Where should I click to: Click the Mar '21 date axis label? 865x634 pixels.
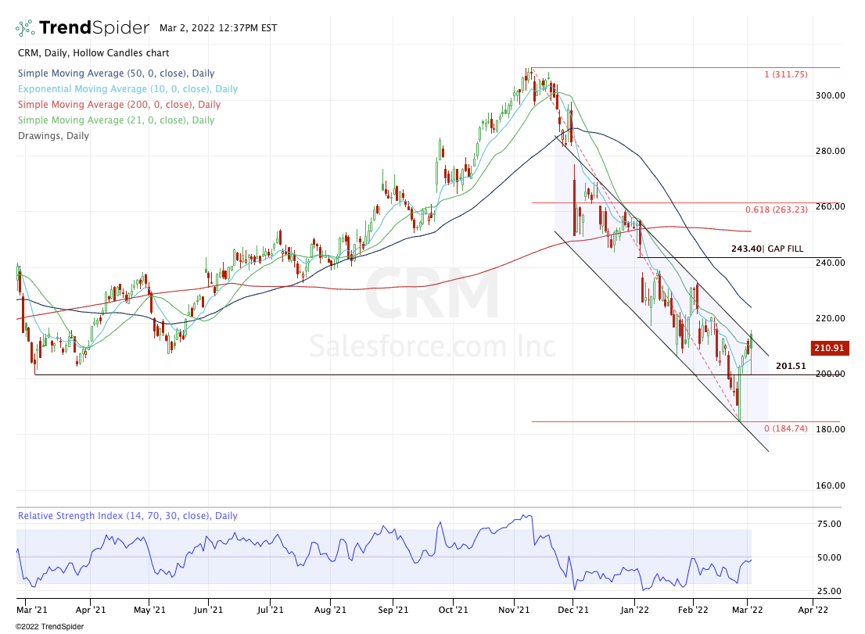tap(32, 610)
